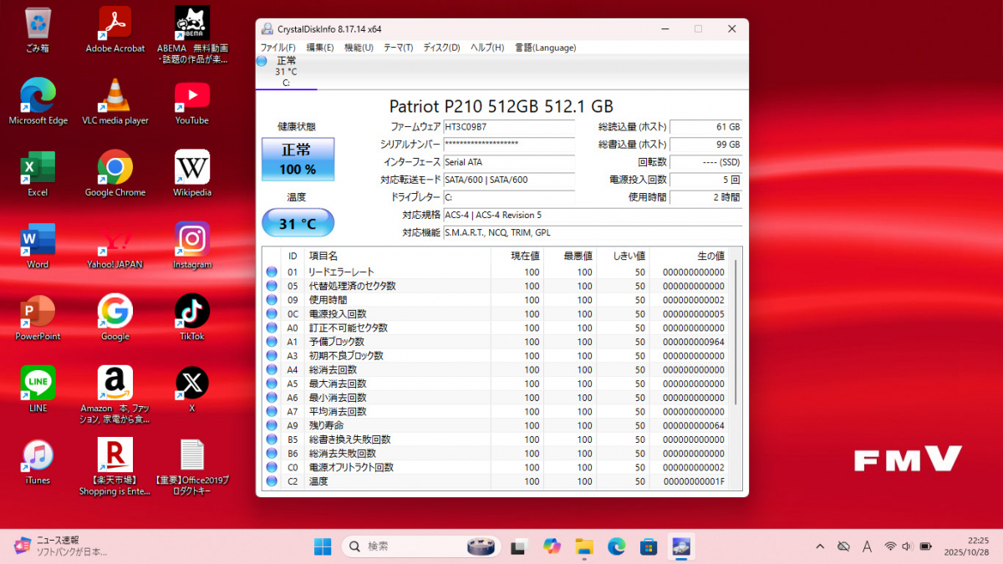This screenshot has width=1003, height=564.
Task: Open the File Explorer taskbar icon
Action: tap(584, 546)
